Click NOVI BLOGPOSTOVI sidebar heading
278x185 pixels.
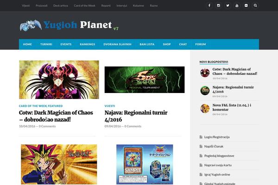pyautogui.click(x=214, y=62)
